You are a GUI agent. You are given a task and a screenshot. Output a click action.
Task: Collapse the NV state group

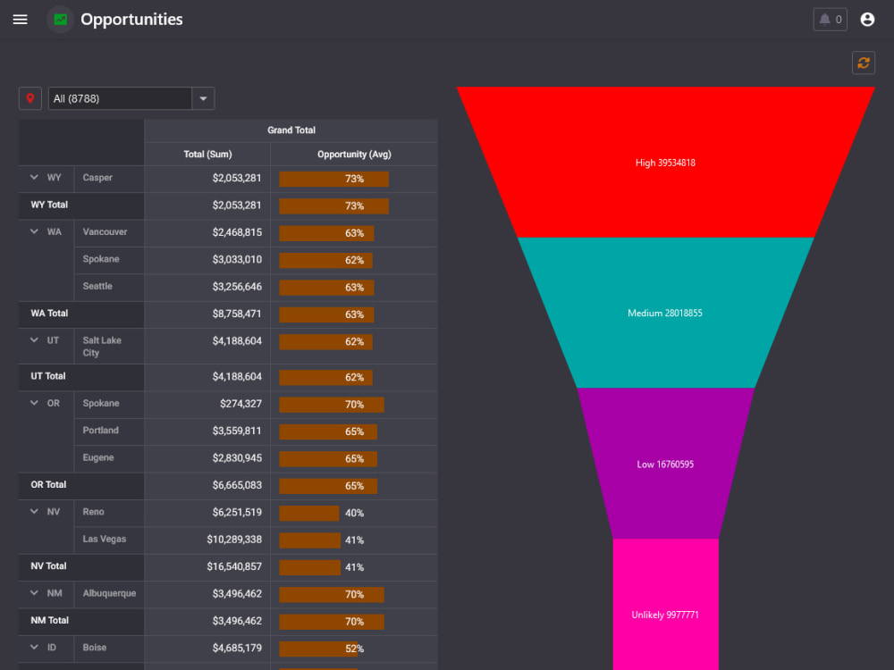point(34,512)
